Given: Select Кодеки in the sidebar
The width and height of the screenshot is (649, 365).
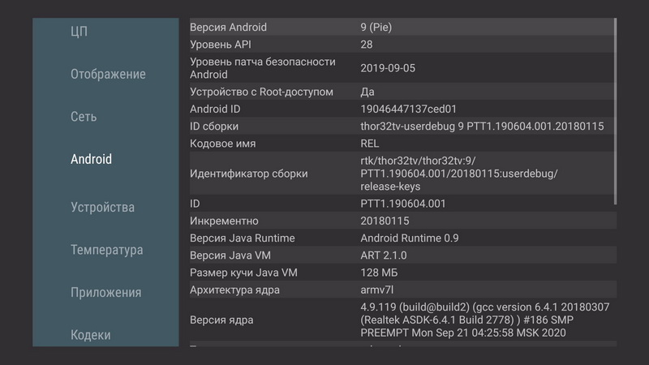Looking at the screenshot, I should 91,334.
